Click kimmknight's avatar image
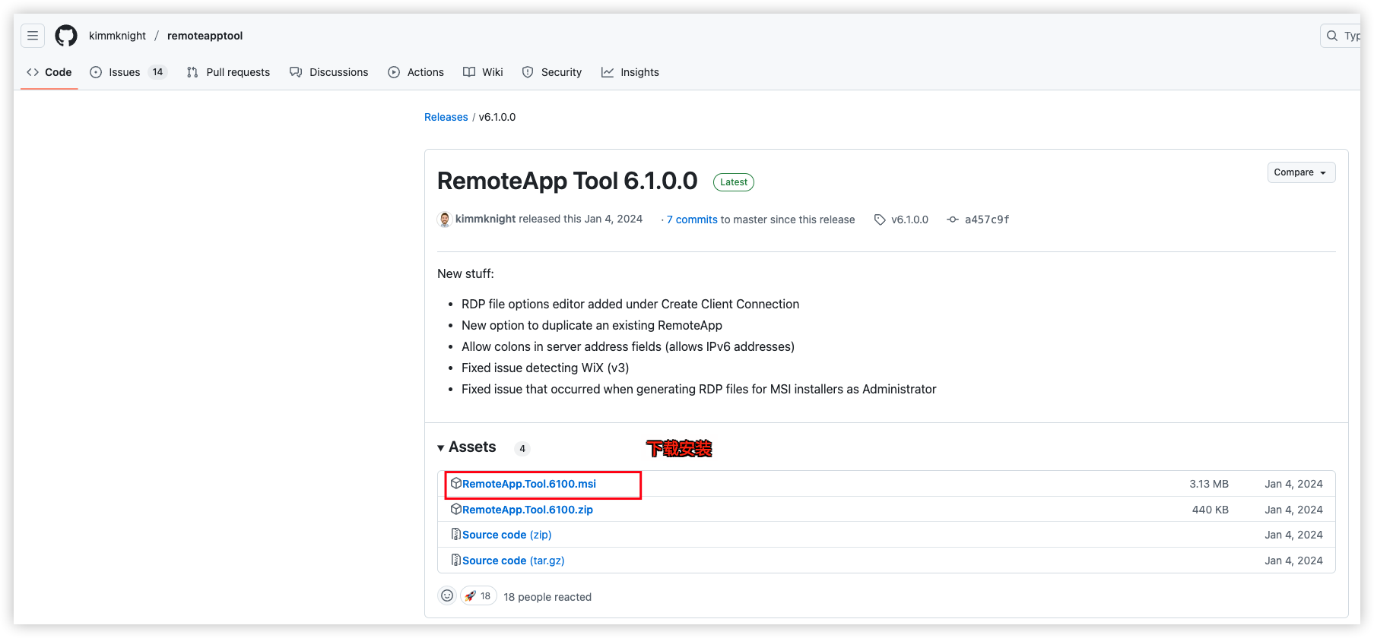This screenshot has height=638, width=1374. (x=445, y=220)
